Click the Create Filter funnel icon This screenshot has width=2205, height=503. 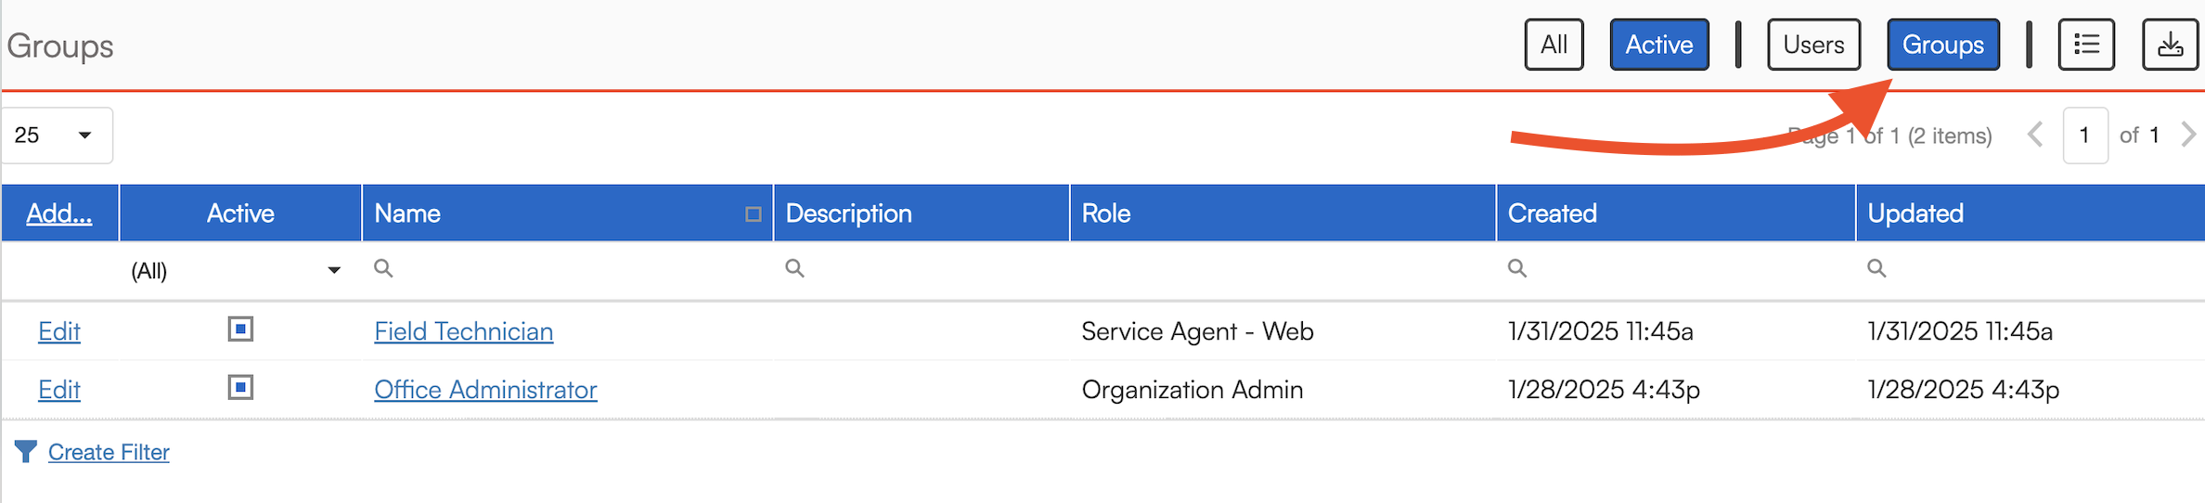(x=26, y=452)
